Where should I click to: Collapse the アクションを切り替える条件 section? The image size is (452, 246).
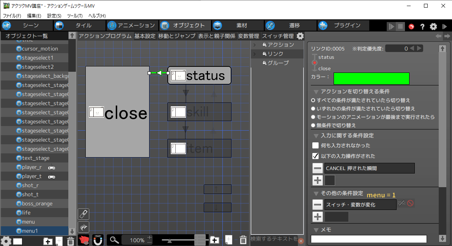316,91
